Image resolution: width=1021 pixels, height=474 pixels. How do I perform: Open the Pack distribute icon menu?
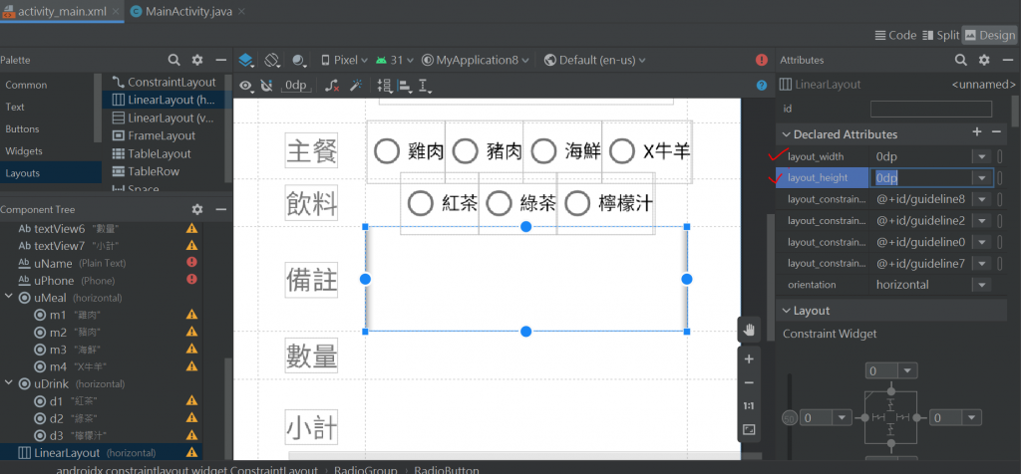385,86
